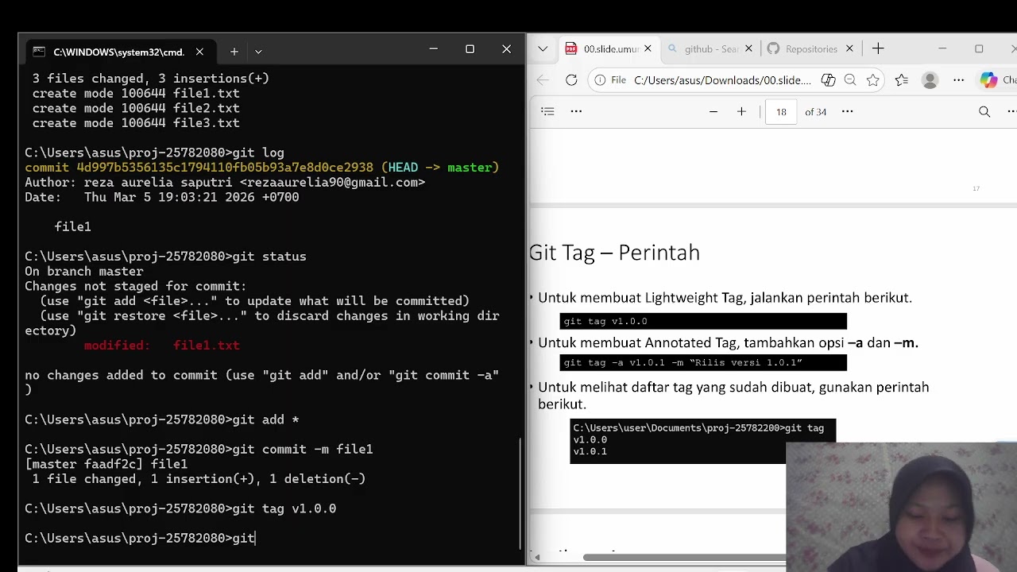
Task: Search inside the PDF document
Action: coord(984,111)
